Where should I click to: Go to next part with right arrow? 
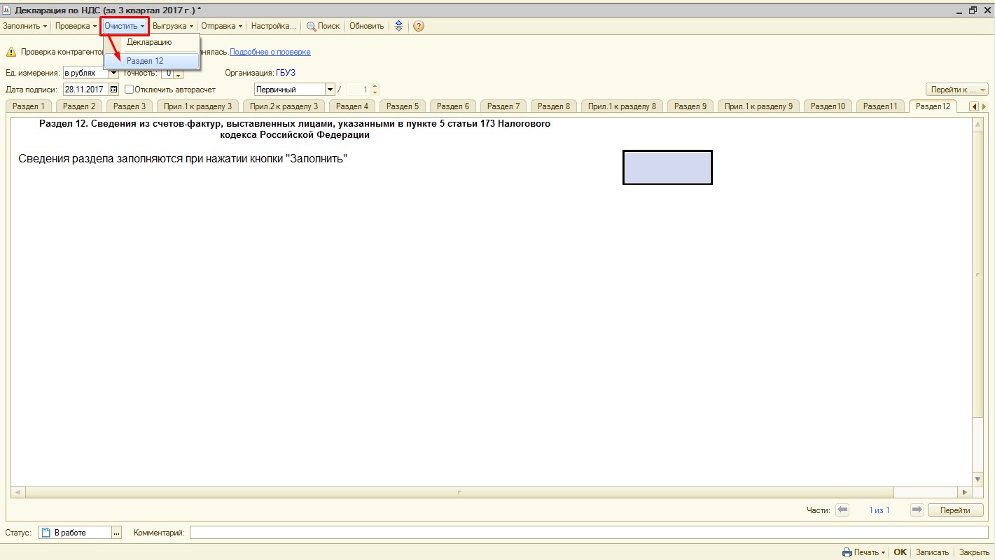pos(917,510)
